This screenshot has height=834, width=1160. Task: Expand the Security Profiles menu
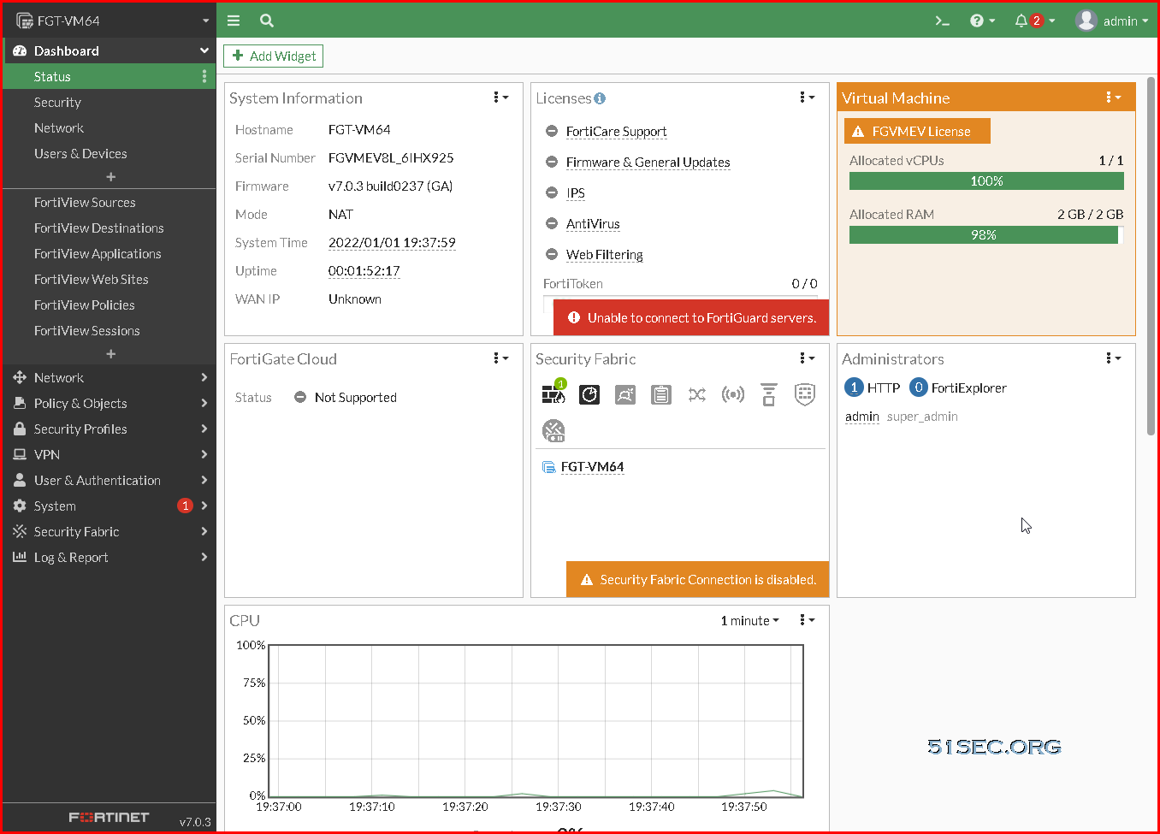[x=109, y=429]
